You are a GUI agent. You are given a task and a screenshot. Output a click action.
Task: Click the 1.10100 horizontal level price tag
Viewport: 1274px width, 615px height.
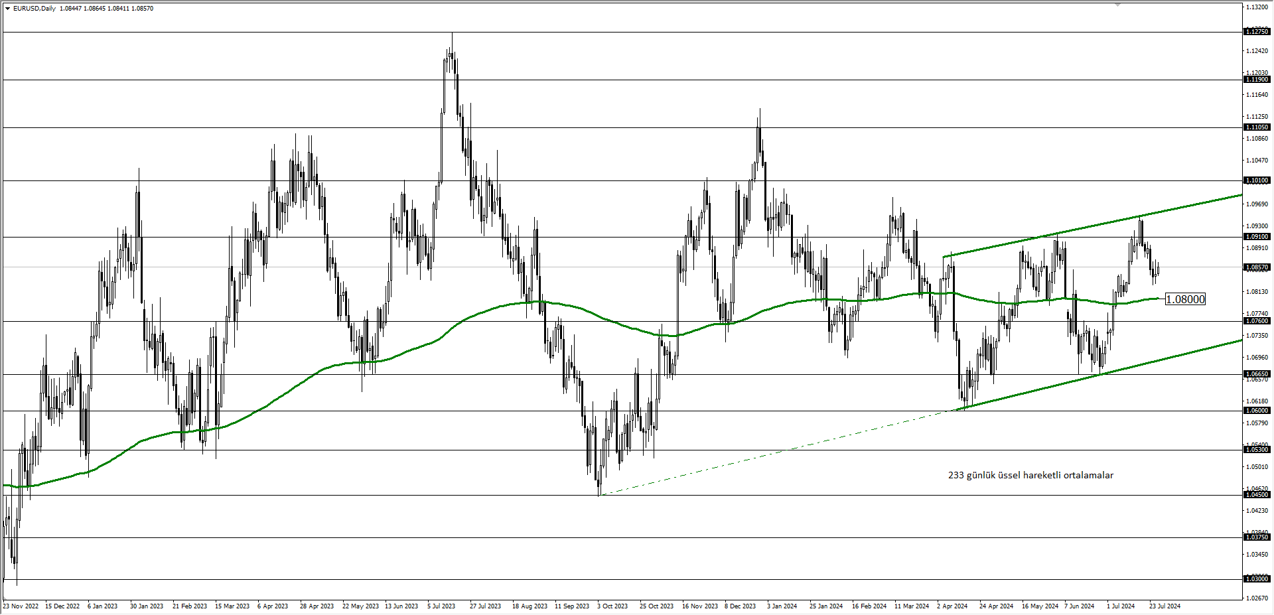(1257, 180)
